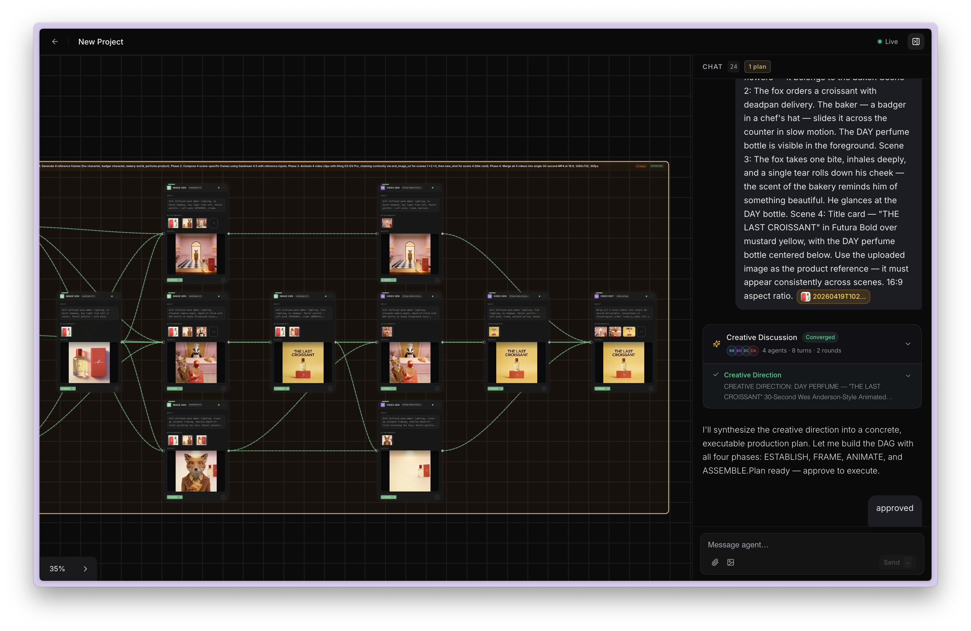This screenshot has width=971, height=631.
Task: Click the back arrow beside New Project
Action: (x=55, y=41)
